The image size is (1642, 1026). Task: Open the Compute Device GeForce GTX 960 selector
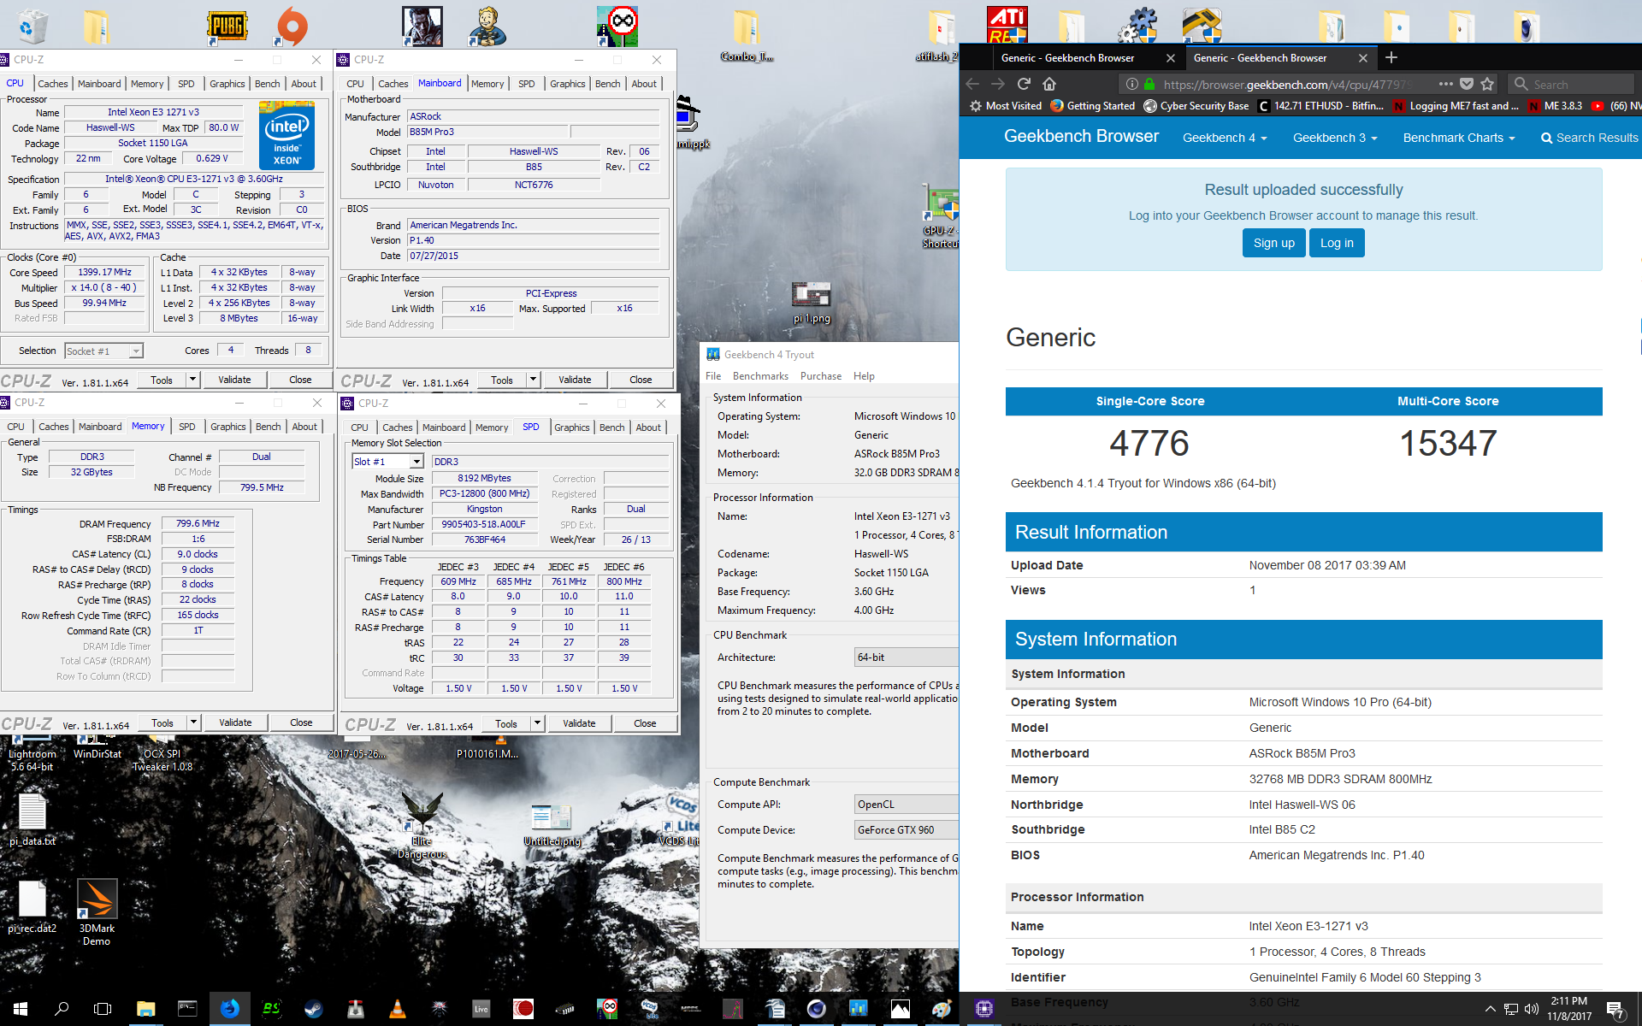907,830
